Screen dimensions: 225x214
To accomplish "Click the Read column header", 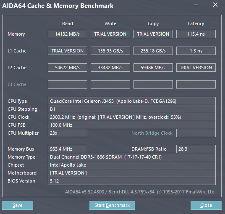I will [68, 23].
